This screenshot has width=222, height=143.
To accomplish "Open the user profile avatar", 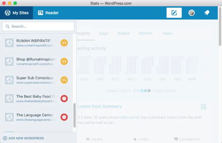I will [192, 13].
